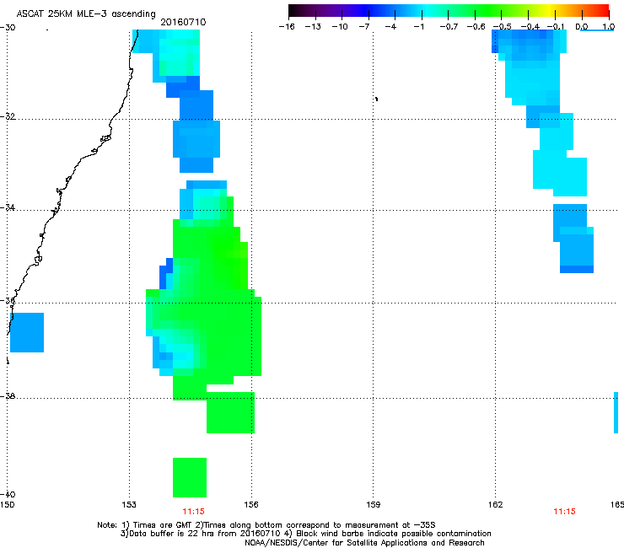
Task: Click the thin cyan data strip at the map's right edge
Action: click(x=616, y=412)
